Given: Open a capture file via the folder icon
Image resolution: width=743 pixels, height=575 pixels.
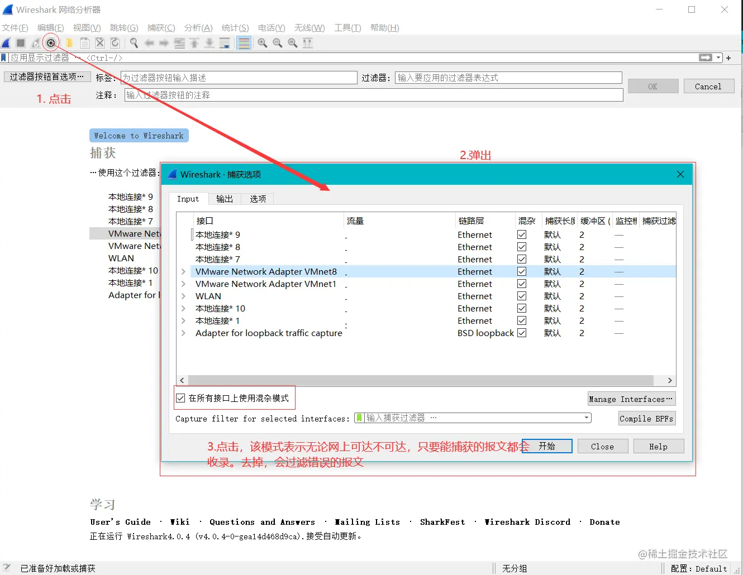Looking at the screenshot, I should 69,43.
